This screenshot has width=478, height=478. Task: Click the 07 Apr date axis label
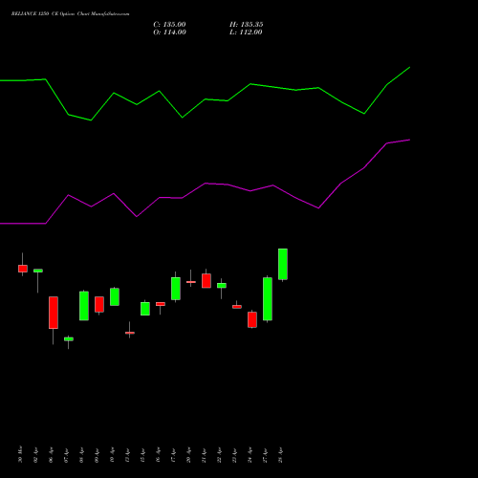tap(66, 455)
